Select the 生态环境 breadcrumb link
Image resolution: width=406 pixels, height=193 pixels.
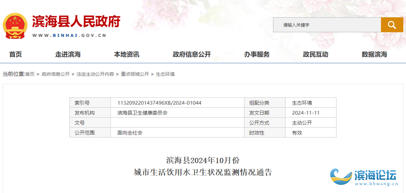pyautogui.click(x=165, y=74)
